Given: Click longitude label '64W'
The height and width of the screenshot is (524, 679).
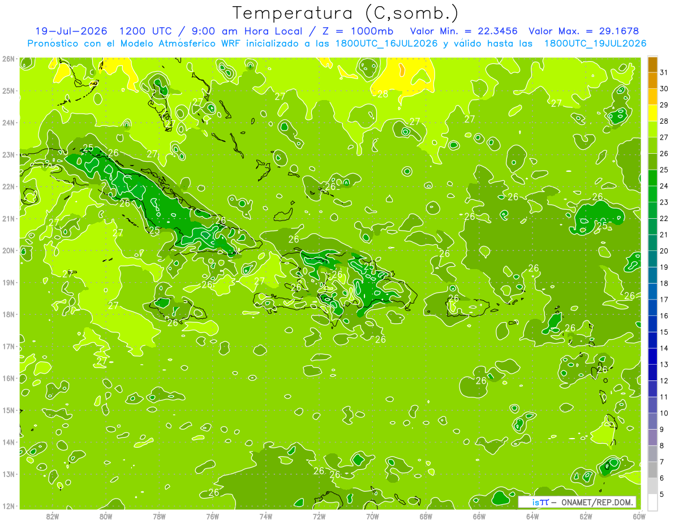Looking at the screenshot, I should [532, 516].
